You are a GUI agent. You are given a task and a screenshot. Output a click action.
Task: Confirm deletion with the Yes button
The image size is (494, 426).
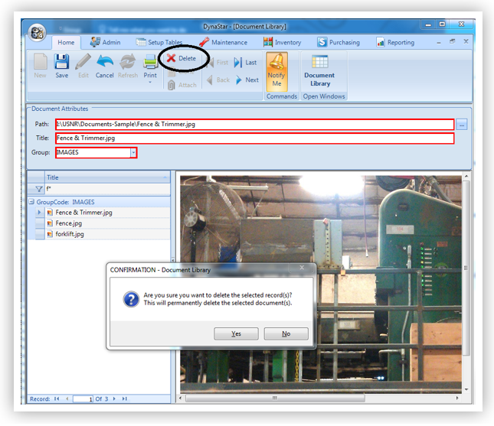click(x=236, y=333)
